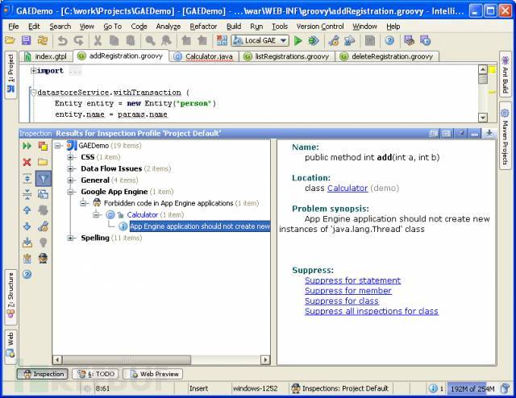
Task: Click the Save All toolbar icon
Action: click(x=26, y=40)
